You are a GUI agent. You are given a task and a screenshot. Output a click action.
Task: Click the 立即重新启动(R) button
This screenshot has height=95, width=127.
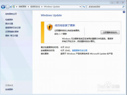(x=110, y=33)
